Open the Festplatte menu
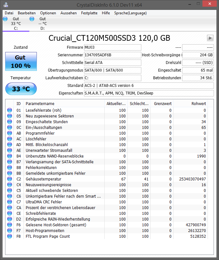The image size is (219, 260). click(x=89, y=13)
